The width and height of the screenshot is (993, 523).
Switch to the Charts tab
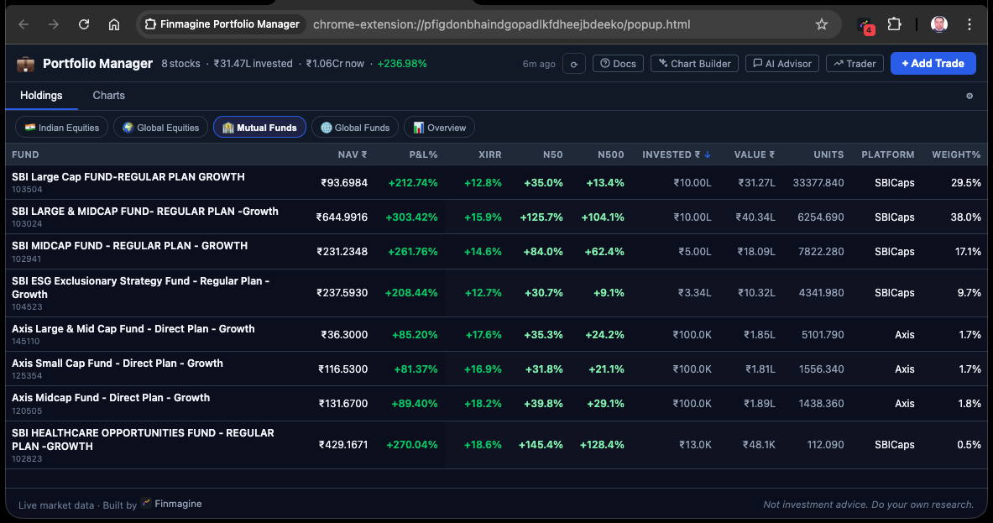108,95
